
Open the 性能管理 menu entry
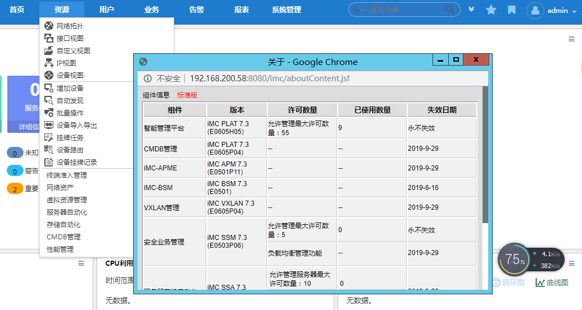click(60, 249)
